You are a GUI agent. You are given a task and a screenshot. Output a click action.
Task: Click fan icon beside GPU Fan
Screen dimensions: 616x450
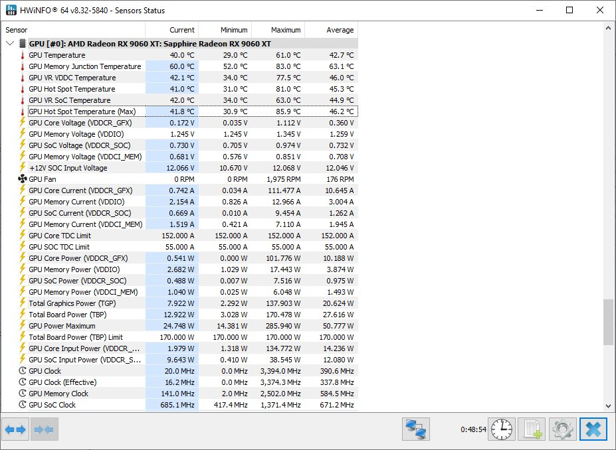(x=23, y=179)
